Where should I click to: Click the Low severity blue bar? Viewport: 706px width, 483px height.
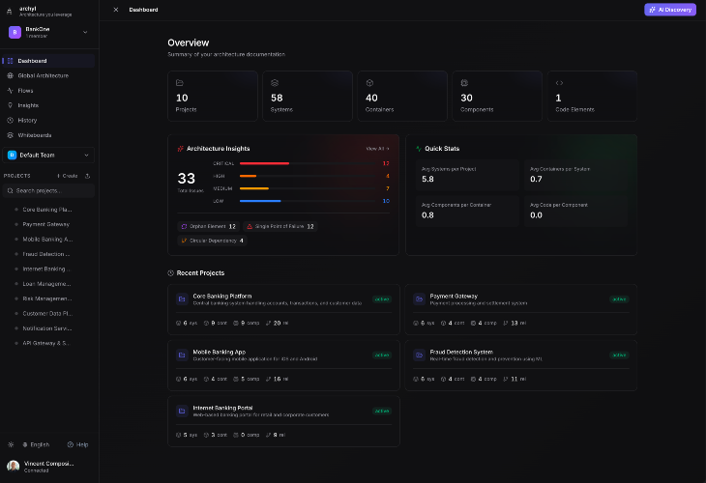(260, 201)
